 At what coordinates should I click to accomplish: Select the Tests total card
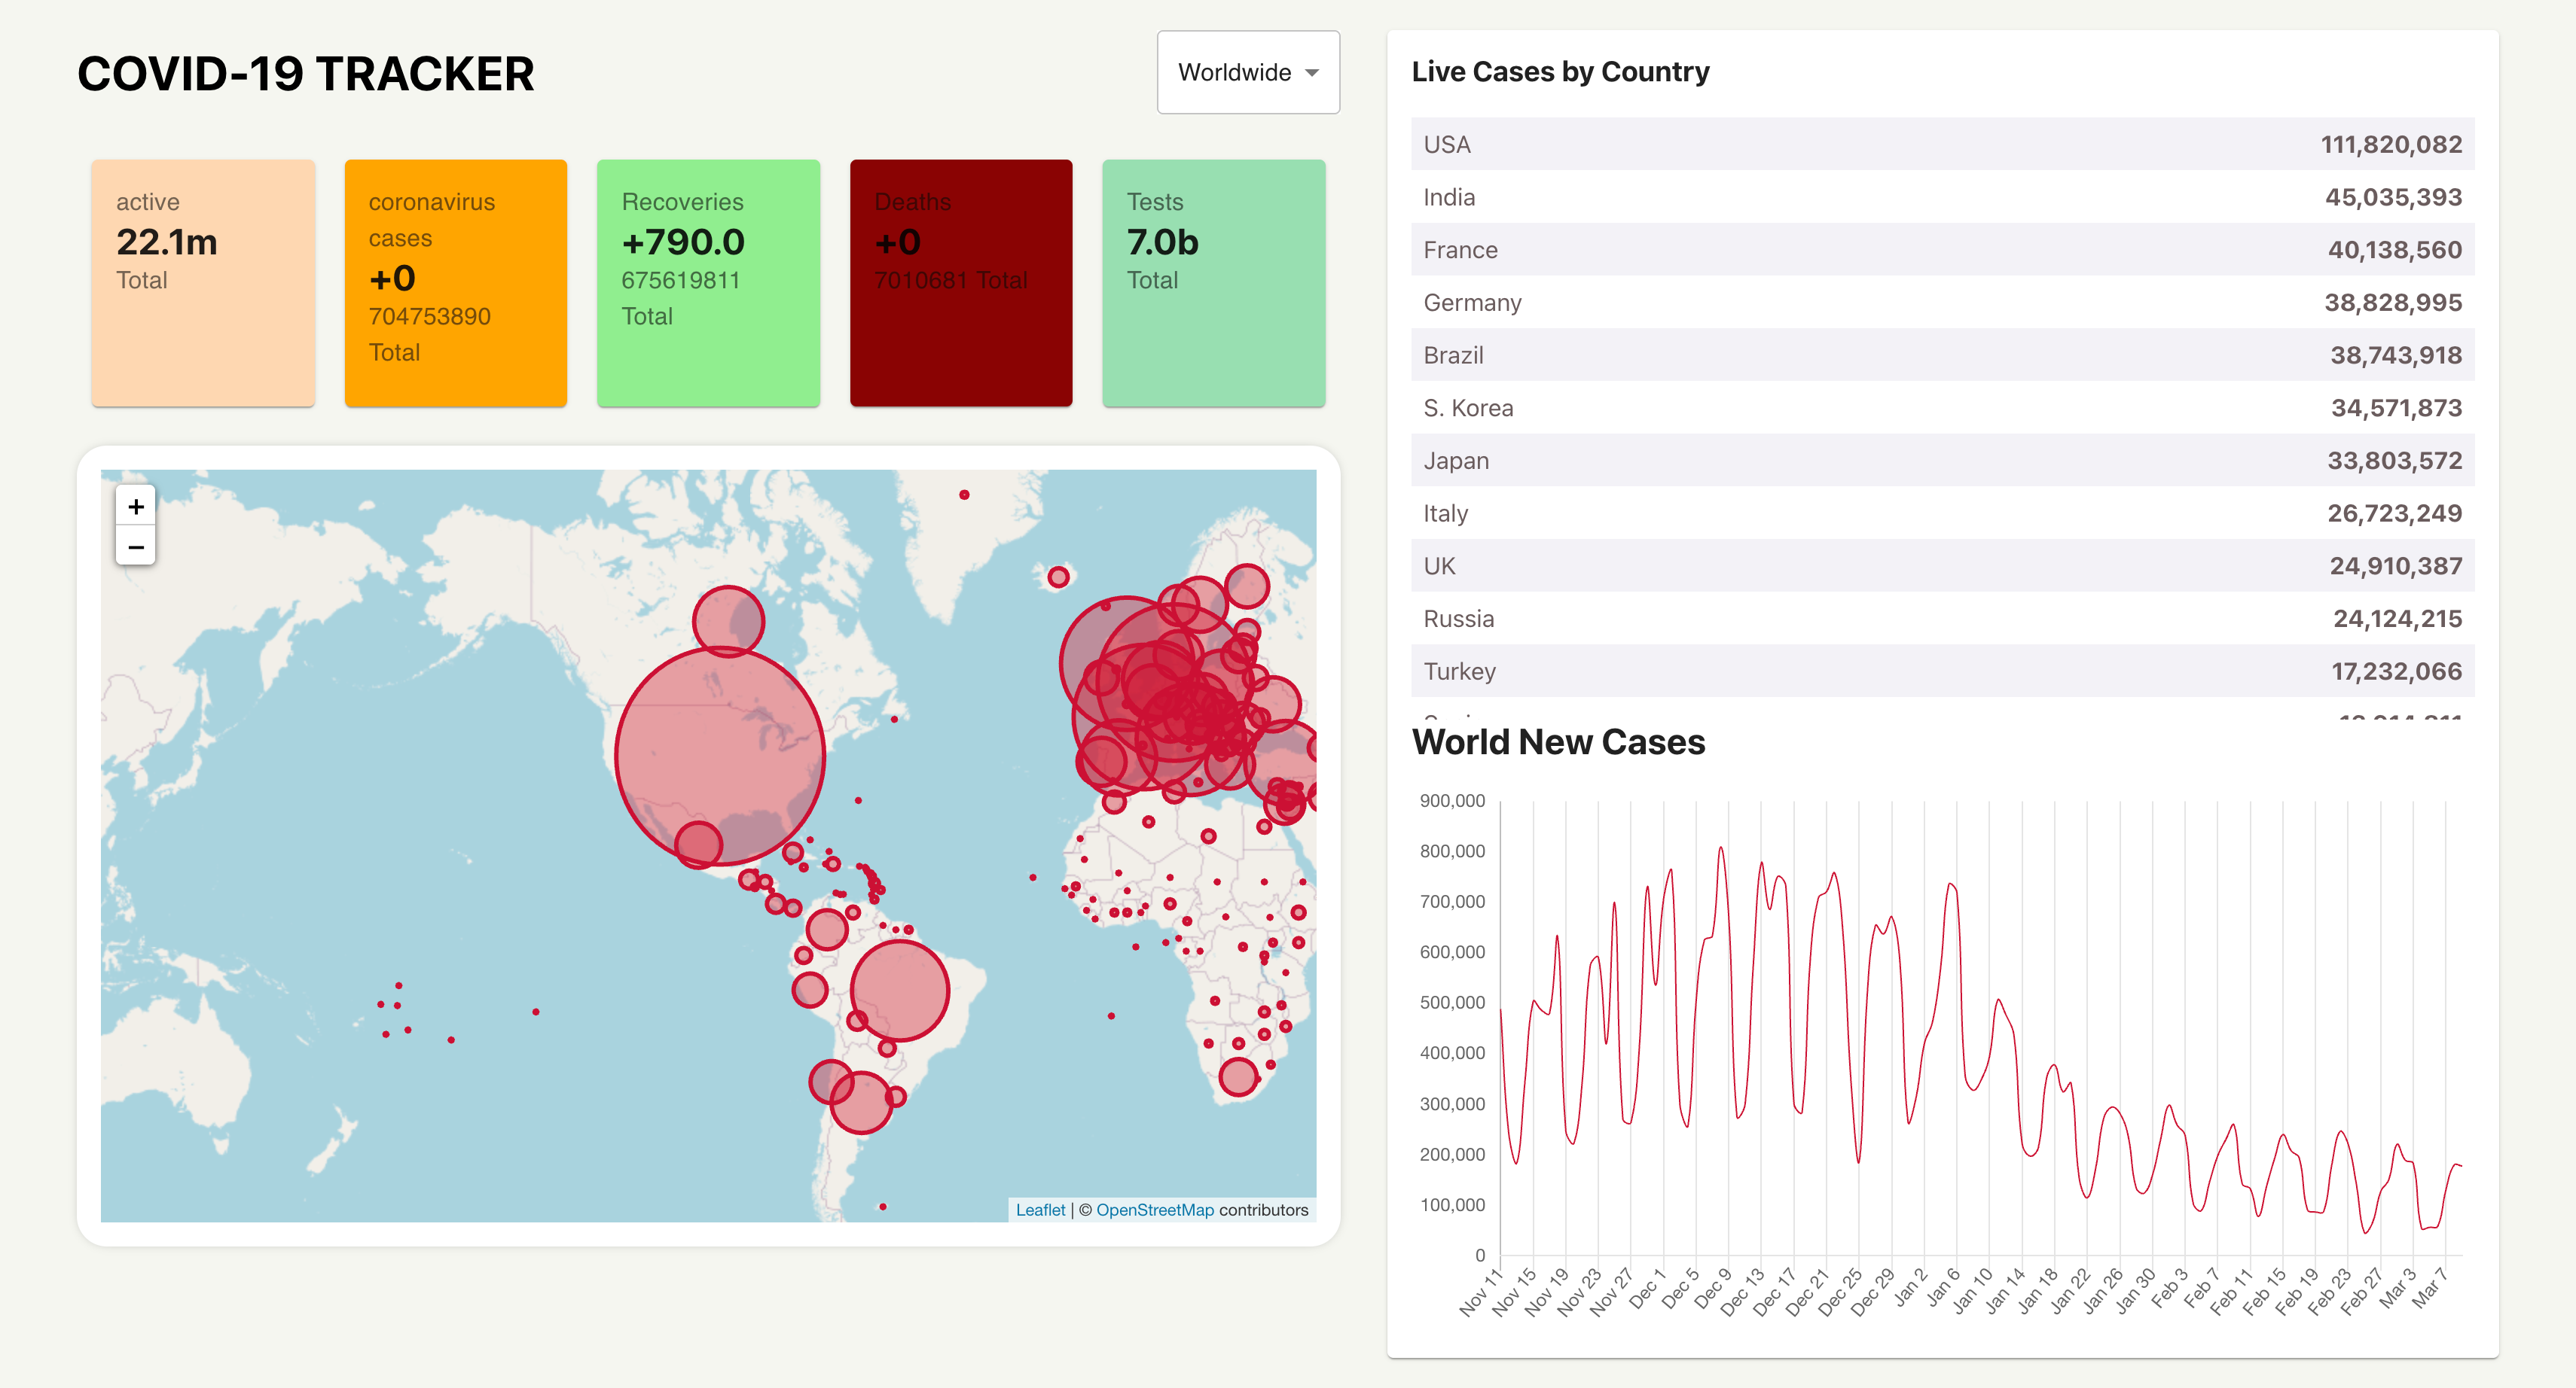tap(1213, 283)
